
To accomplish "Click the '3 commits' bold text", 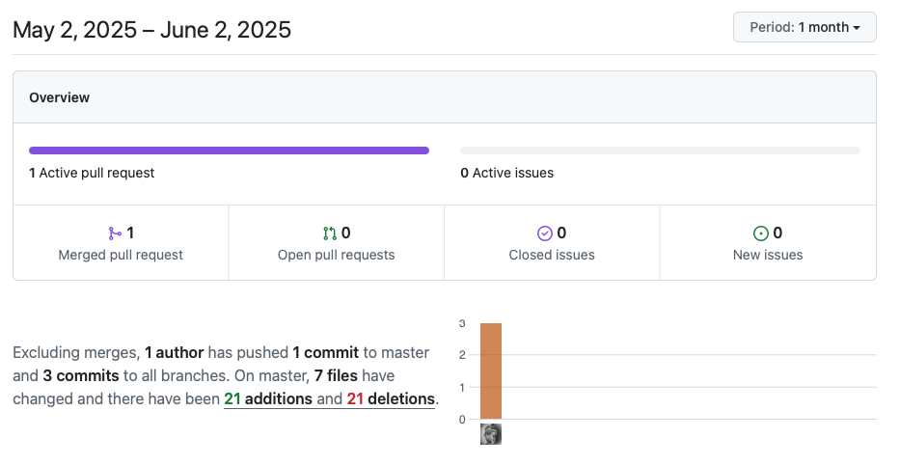I will 81,376.
